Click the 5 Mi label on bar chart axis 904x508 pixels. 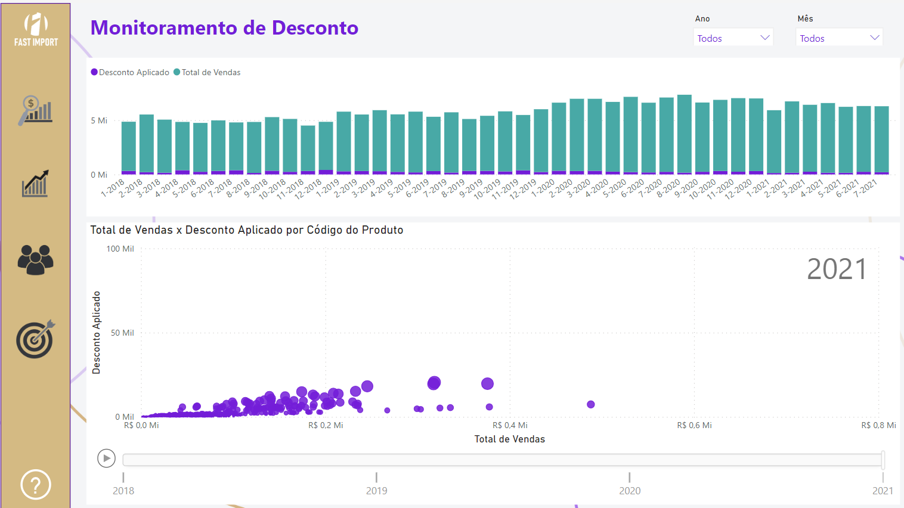point(99,120)
